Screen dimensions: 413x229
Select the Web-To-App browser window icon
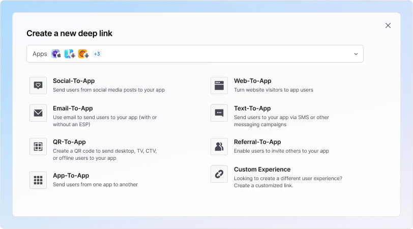pyautogui.click(x=219, y=85)
